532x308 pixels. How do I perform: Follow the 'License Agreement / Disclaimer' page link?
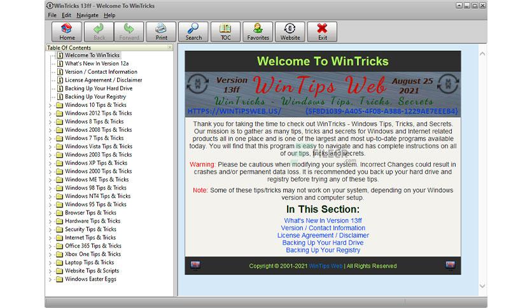pos(323,235)
